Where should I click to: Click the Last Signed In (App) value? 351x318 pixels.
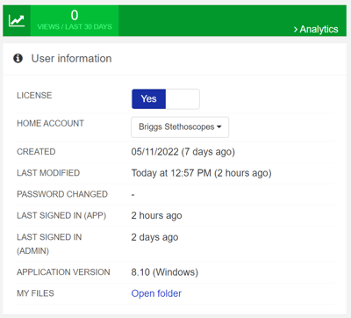(x=156, y=215)
